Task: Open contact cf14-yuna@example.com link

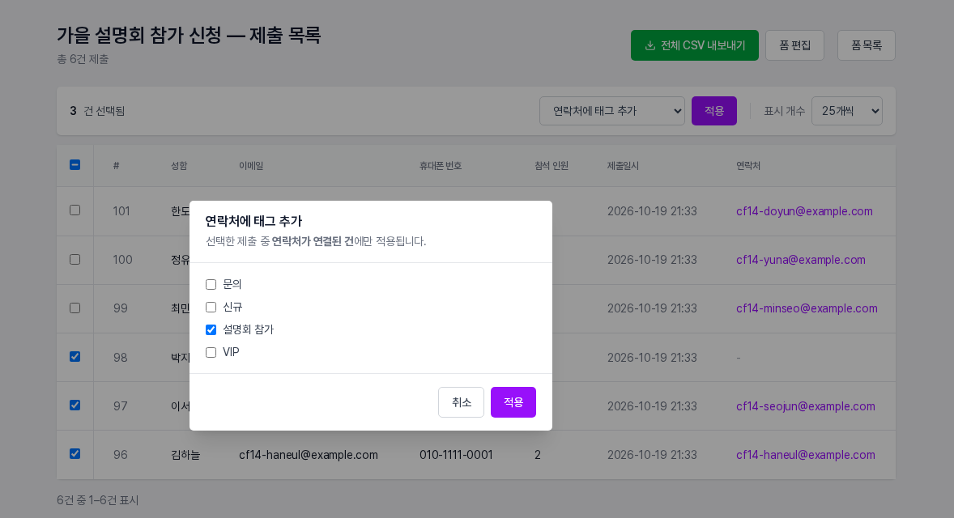Action: point(801,260)
